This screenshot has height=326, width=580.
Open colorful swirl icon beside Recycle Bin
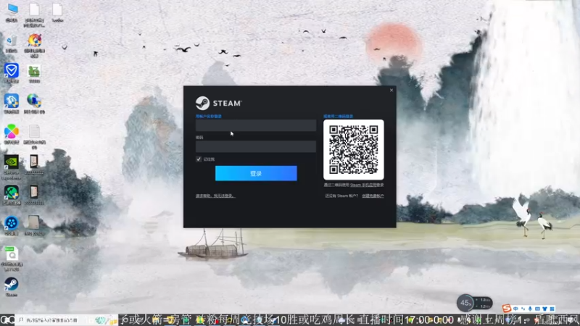[x=34, y=45]
